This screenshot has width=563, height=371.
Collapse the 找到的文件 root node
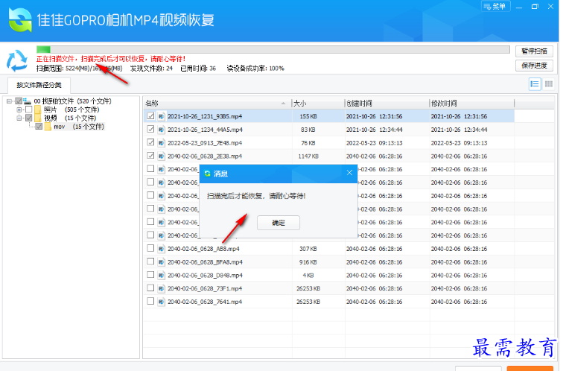(9, 101)
